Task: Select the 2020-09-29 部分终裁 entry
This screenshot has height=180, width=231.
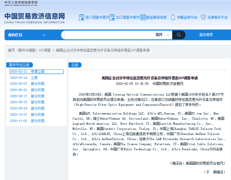Action: click(27, 108)
